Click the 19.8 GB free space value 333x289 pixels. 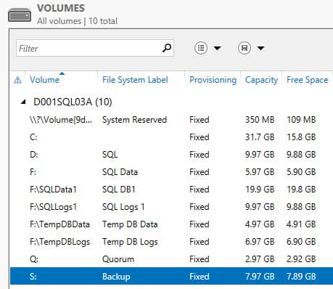pyautogui.click(x=301, y=190)
